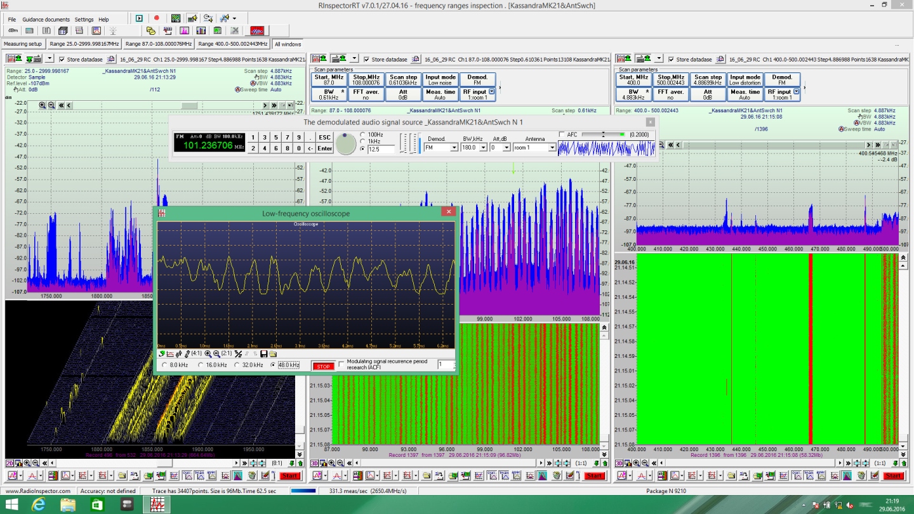Click the red record button in top toolbar
Viewport: 914px width, 514px height.
[x=157, y=18]
